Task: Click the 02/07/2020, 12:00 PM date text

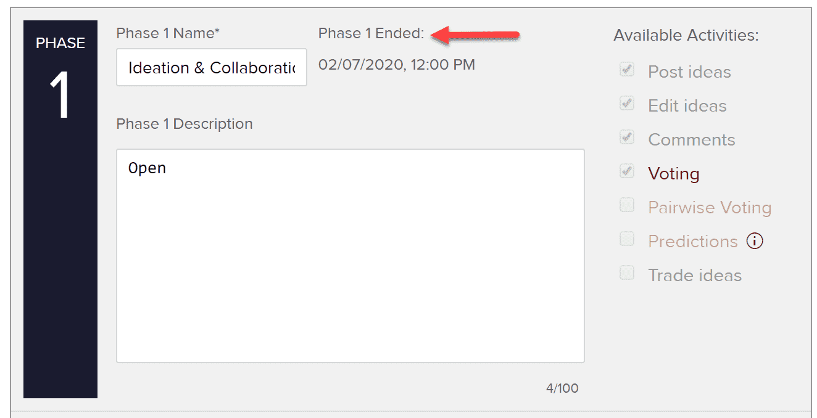Action: click(397, 64)
